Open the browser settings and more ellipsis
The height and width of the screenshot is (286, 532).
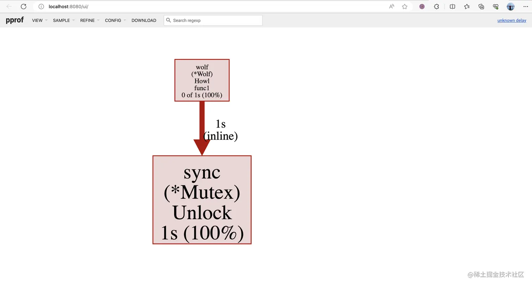526,6
